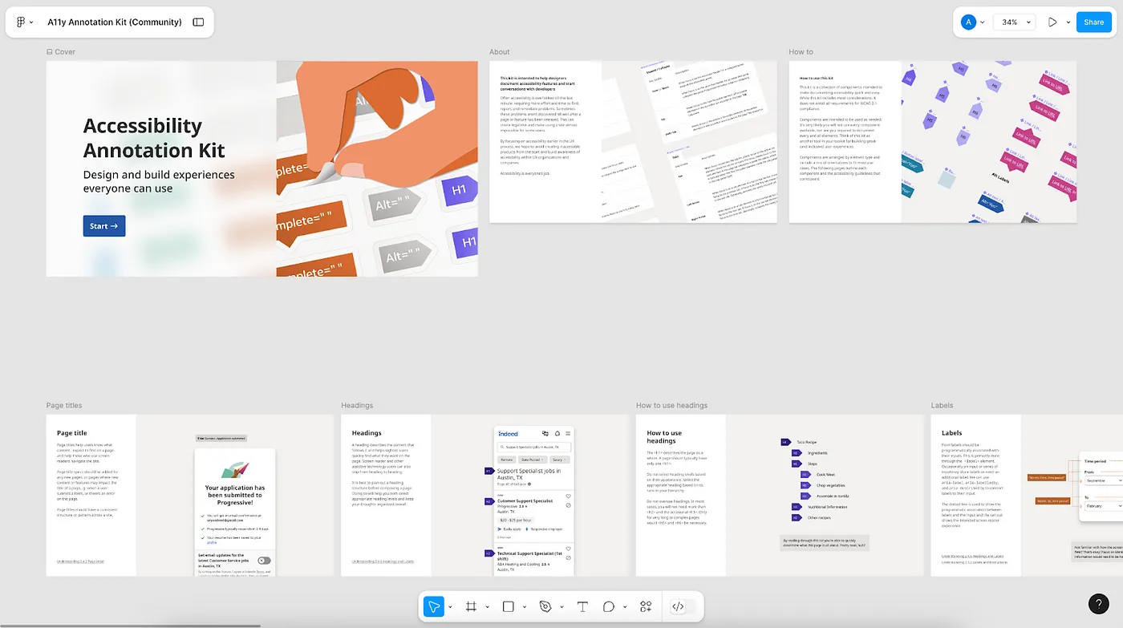Image resolution: width=1123 pixels, height=628 pixels.
Task: Select the Move tool in toolbar
Action: click(433, 607)
